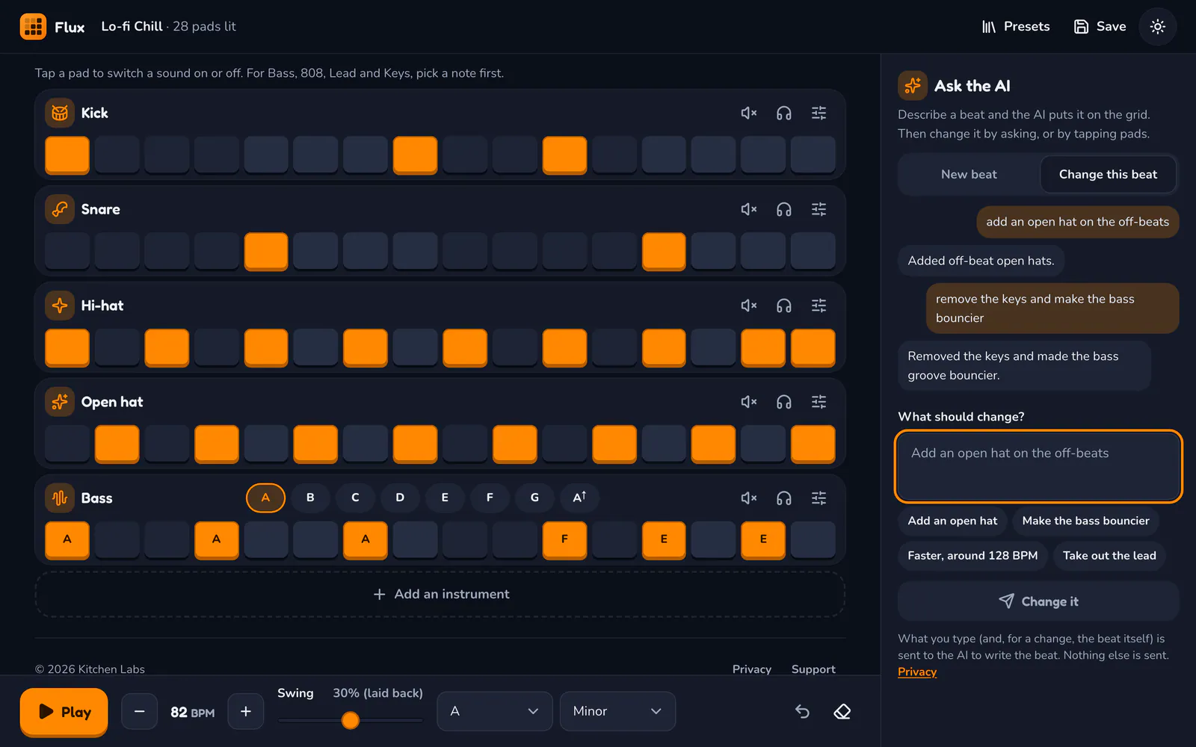Switch to the New beat tab
The image size is (1196, 747).
coord(969,174)
